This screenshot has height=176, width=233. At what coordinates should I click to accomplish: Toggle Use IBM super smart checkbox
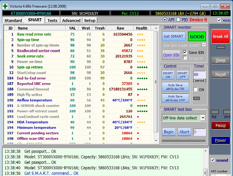pyautogui.click(x=204, y=44)
